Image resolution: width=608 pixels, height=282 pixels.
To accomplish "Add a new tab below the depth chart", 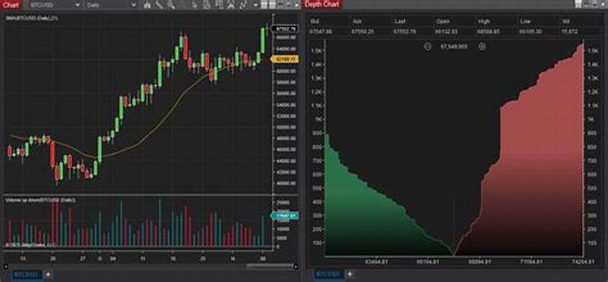I will 350,274.
